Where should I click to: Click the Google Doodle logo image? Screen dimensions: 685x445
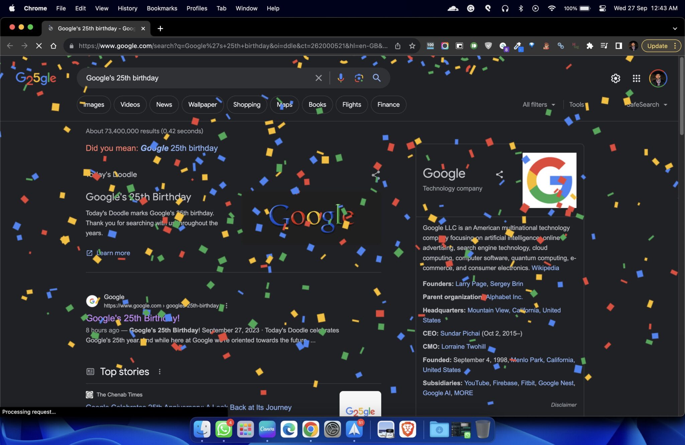311,217
